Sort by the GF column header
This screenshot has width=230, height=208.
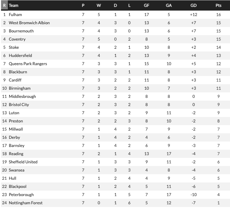(146, 5)
